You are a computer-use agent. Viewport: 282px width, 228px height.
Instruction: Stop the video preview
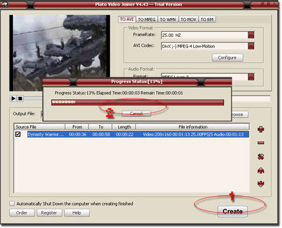20,98
